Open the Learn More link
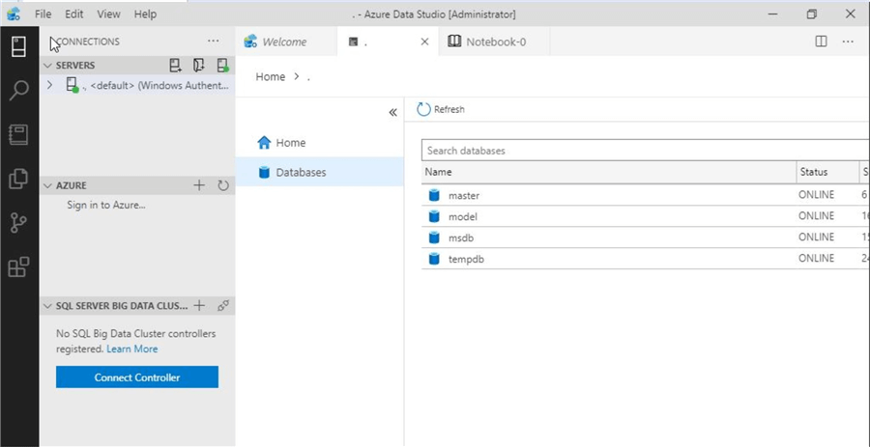This screenshot has width=870, height=447. [132, 349]
